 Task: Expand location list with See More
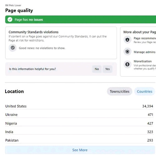(x=80, y=150)
